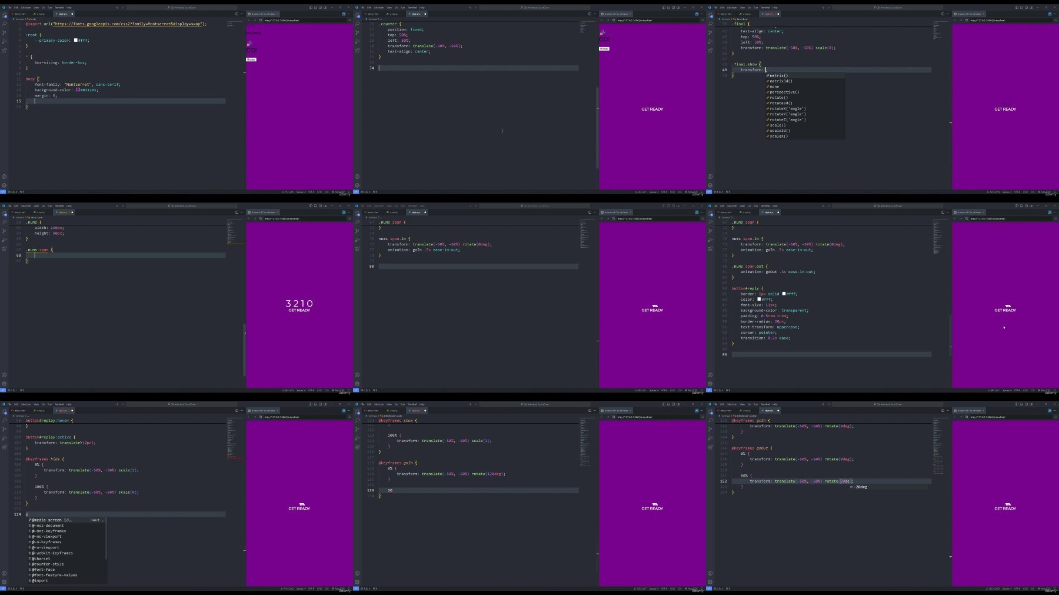The height and width of the screenshot is (595, 1059).
Task: Toggle secondary sidebar in the transform autocomplete window
Action: pyautogui.click(x=1026, y=8)
